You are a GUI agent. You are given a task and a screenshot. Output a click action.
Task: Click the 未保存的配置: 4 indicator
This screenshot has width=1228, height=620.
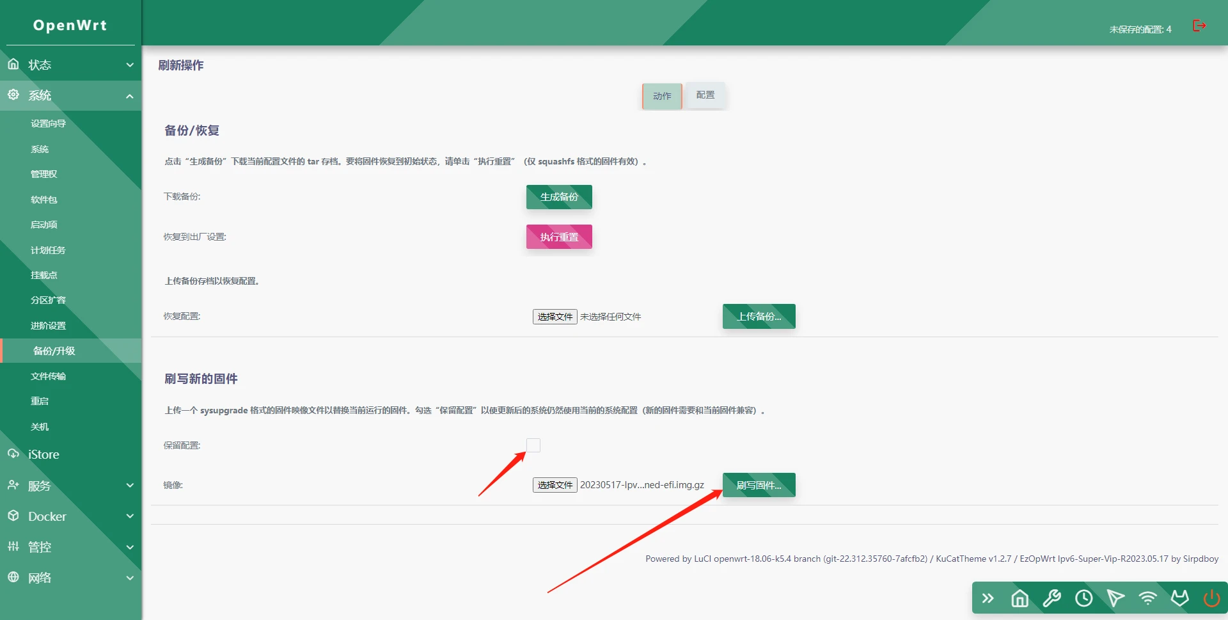click(1140, 29)
